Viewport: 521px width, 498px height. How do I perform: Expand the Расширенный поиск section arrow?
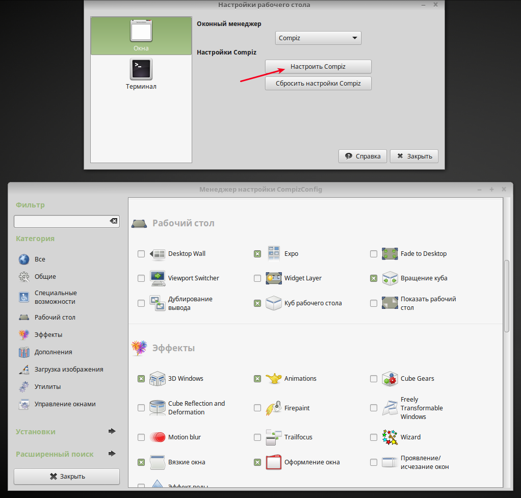112,454
